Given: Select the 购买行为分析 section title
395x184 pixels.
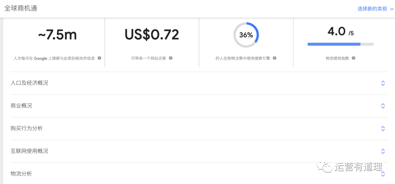Looking at the screenshot, I should [x=27, y=129].
